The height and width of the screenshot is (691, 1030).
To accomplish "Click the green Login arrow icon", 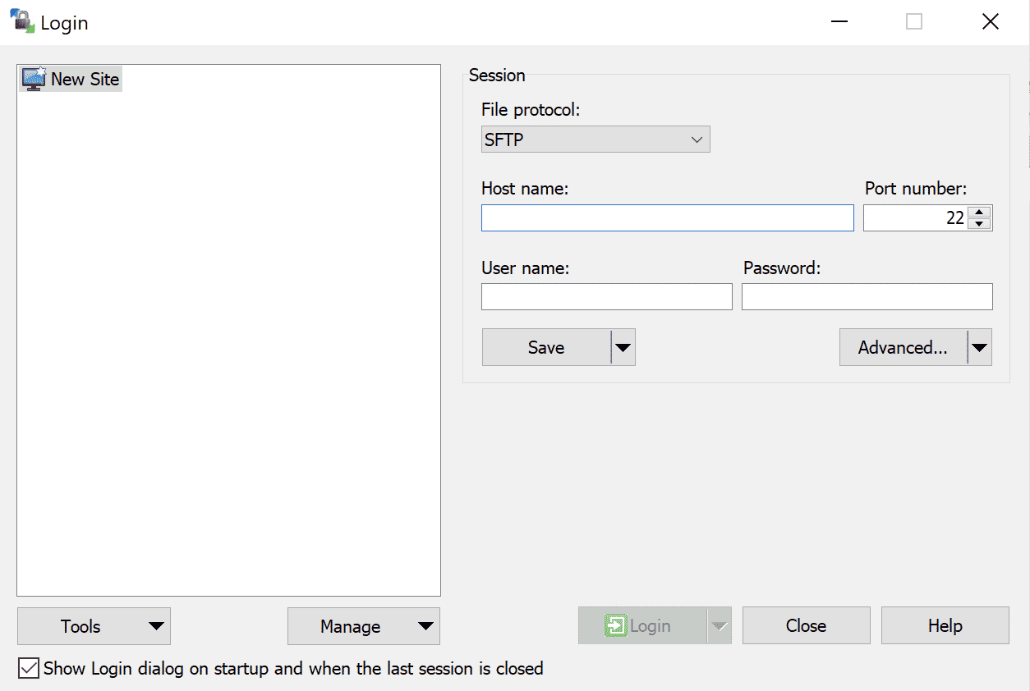I will click(615, 626).
